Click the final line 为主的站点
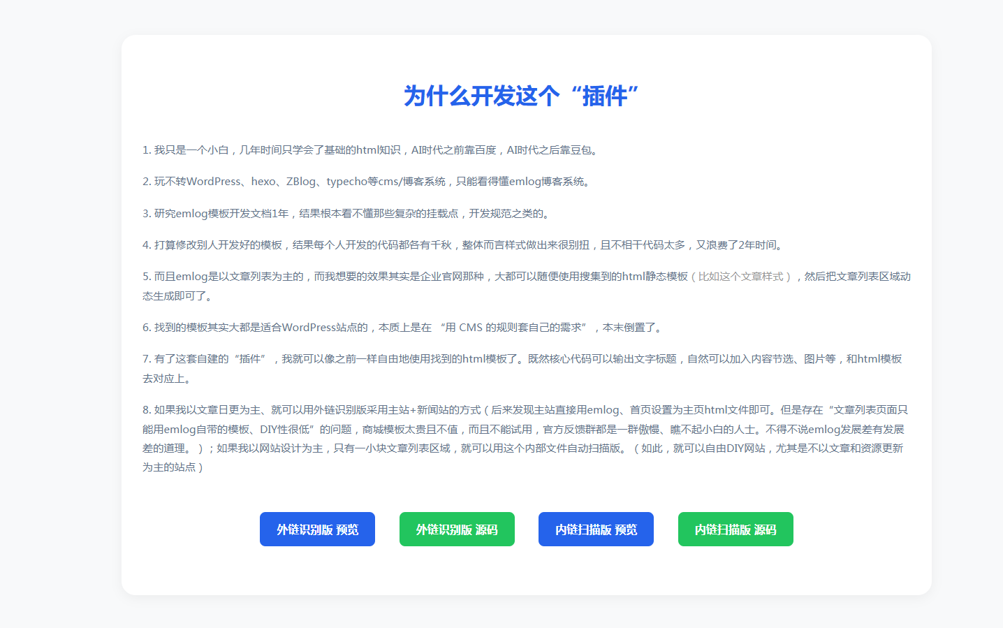Image resolution: width=1003 pixels, height=628 pixels. coord(172,467)
